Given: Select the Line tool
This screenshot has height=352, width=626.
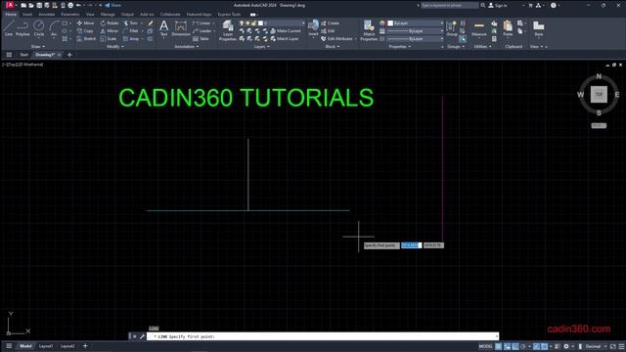Looking at the screenshot, I should click(9, 28).
